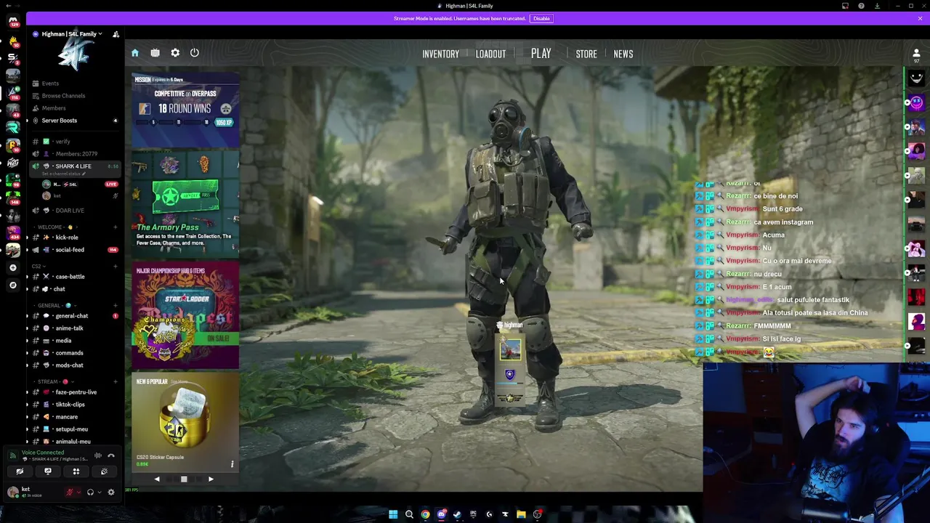Open the general-chat channel
This screenshot has width=930, height=523.
pyautogui.click(x=71, y=316)
